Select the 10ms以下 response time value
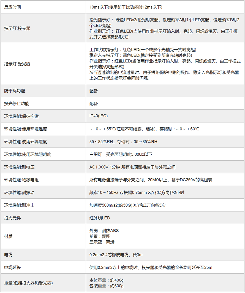Screen dimensions: 245x293 [x=128, y=7]
